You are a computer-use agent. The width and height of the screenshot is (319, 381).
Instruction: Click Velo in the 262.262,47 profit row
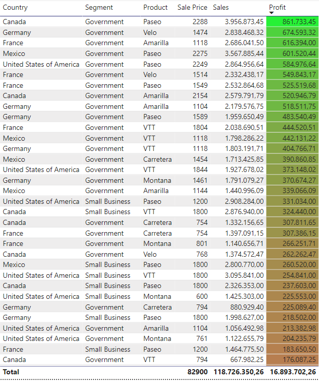click(x=150, y=254)
